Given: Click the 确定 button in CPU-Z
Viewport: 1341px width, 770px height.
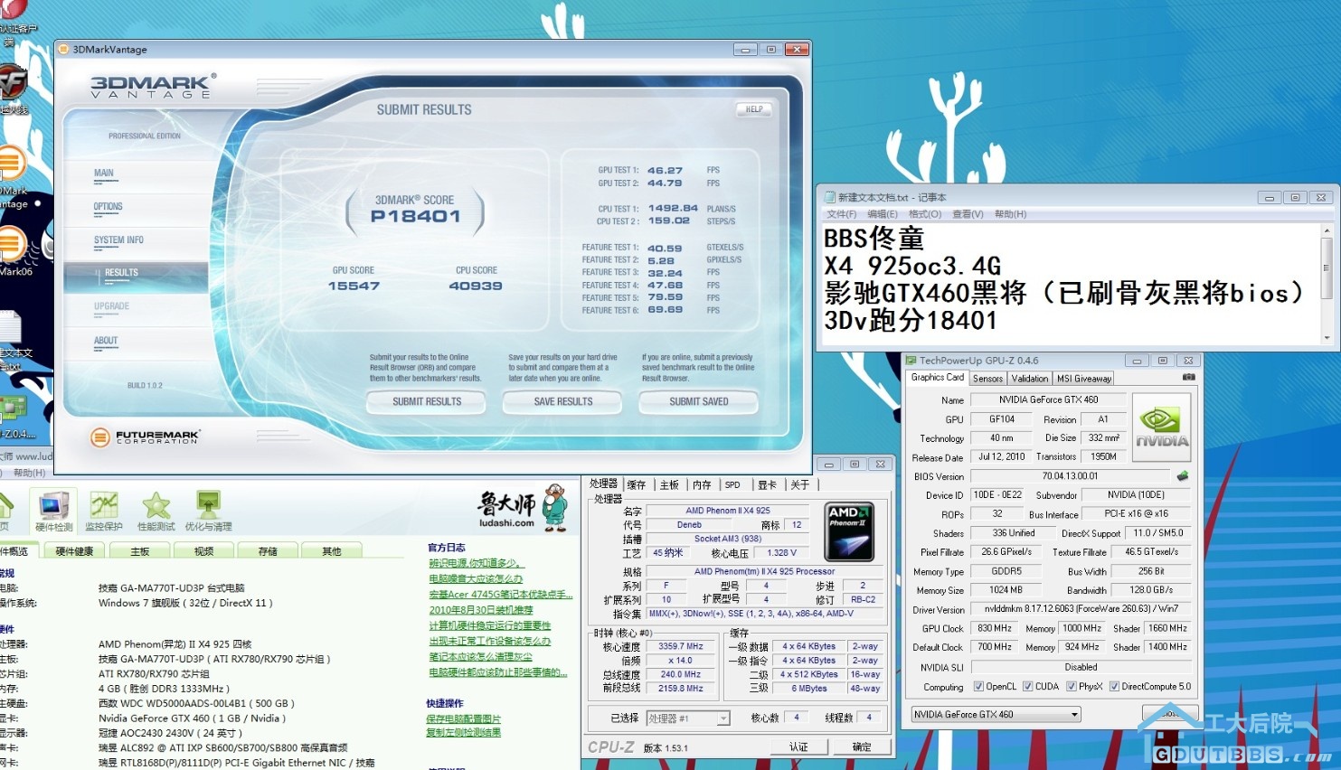Looking at the screenshot, I should pyautogui.click(x=862, y=747).
